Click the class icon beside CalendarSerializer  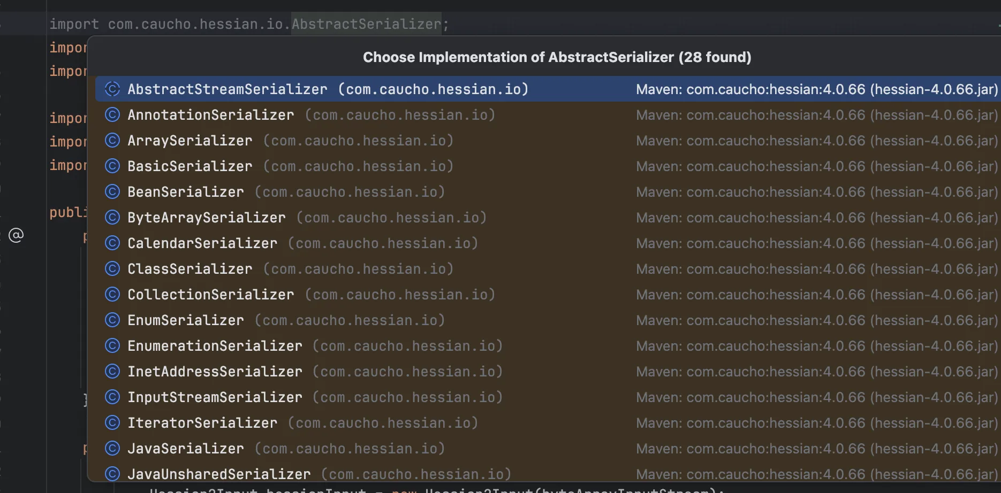112,243
